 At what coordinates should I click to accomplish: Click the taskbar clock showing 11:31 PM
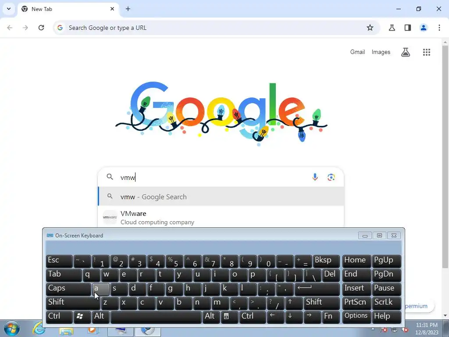pyautogui.click(x=427, y=329)
